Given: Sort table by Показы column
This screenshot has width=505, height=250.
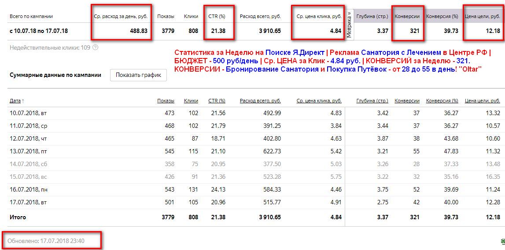Looking at the screenshot, I should (x=166, y=101).
